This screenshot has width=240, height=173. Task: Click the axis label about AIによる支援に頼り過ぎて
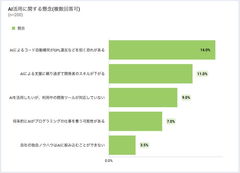pos(62,74)
